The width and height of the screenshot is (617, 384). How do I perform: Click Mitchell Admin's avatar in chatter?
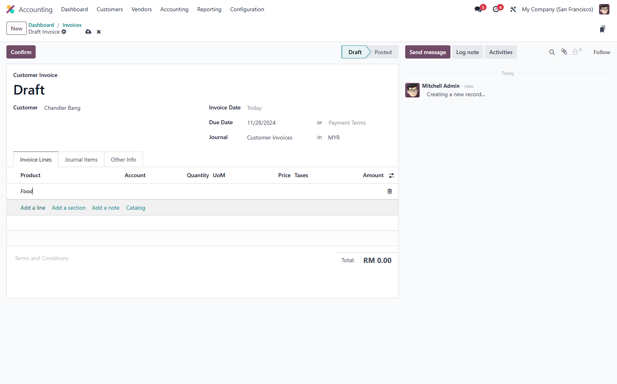[x=412, y=90]
